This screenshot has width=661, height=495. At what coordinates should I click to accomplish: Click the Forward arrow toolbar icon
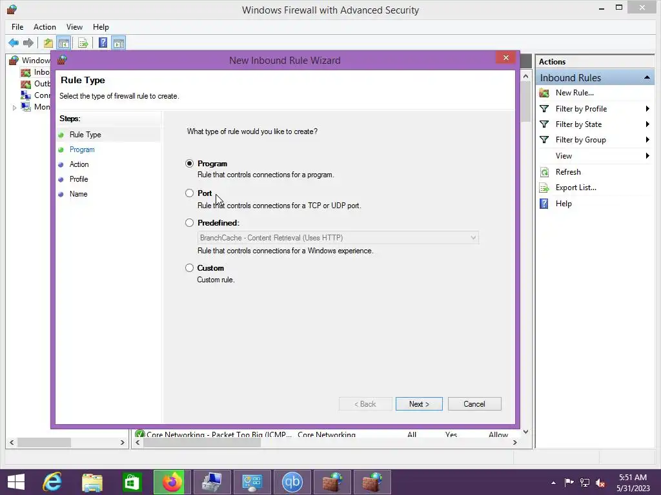pyautogui.click(x=28, y=43)
